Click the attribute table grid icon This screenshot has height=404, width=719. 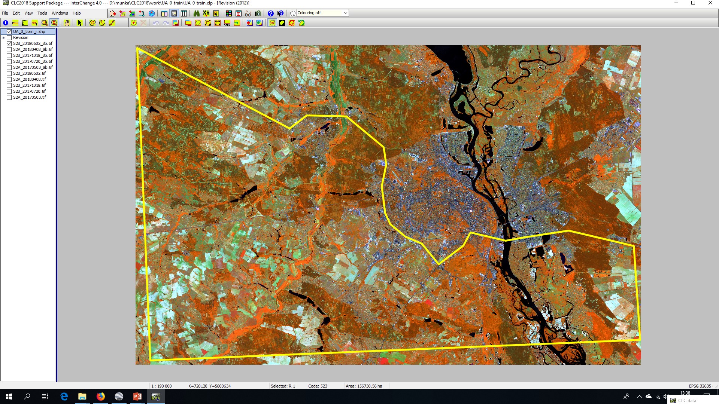pos(184,13)
